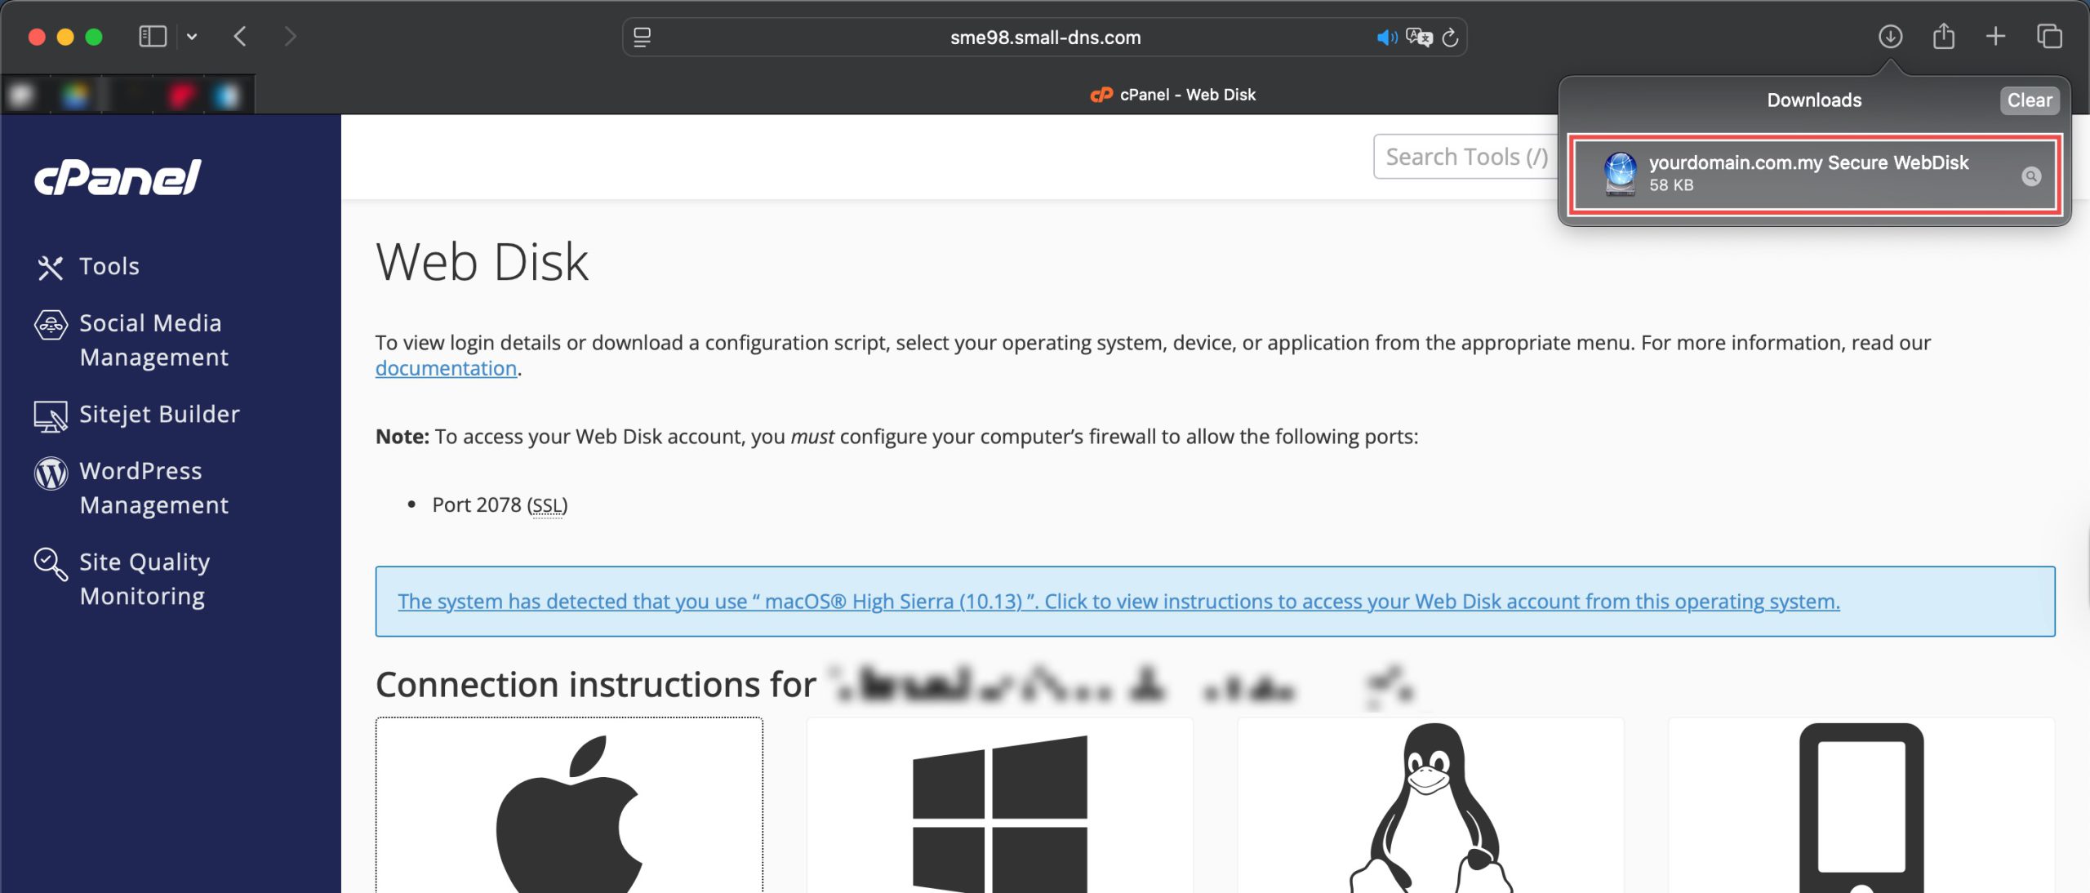This screenshot has height=893, width=2090.
Task: Clear the downloads list
Action: 2029,100
